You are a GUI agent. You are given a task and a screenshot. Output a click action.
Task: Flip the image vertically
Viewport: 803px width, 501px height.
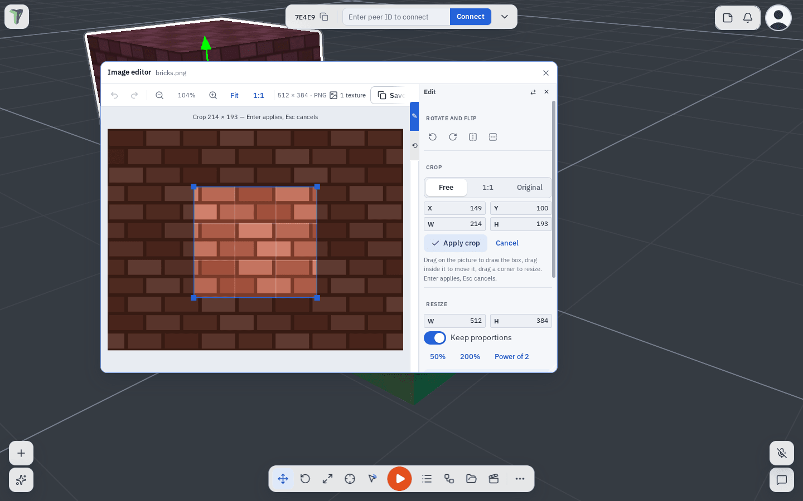pyautogui.click(x=493, y=137)
